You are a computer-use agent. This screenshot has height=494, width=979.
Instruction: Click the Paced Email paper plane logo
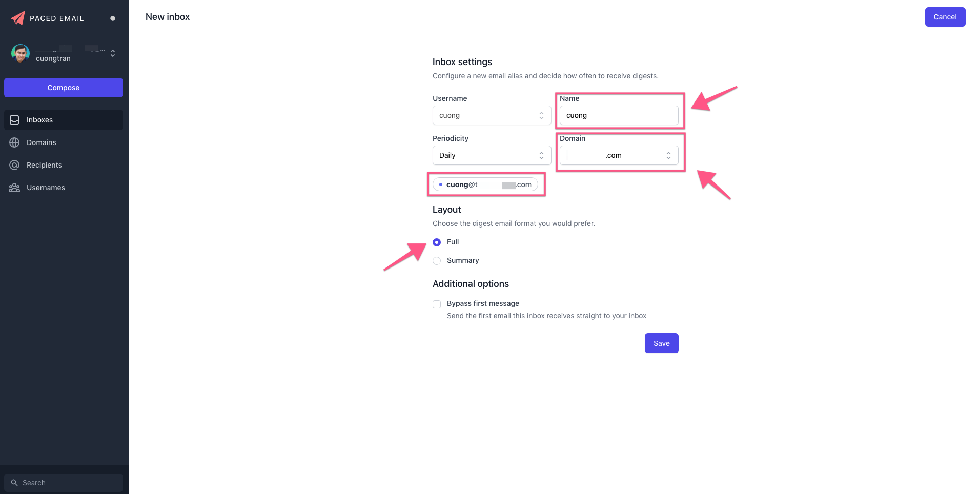[x=18, y=18]
